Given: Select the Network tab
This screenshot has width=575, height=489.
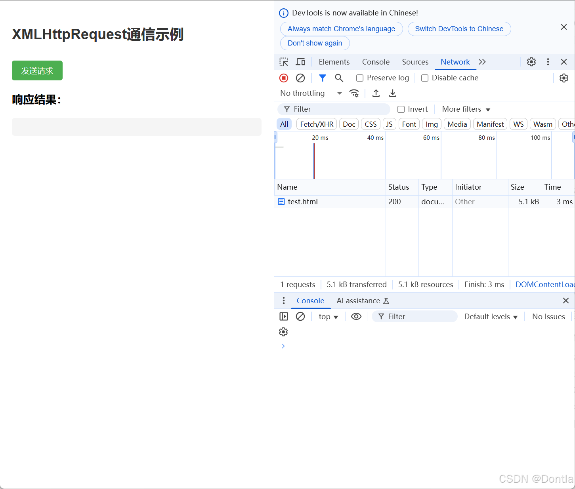Looking at the screenshot, I should click(455, 62).
